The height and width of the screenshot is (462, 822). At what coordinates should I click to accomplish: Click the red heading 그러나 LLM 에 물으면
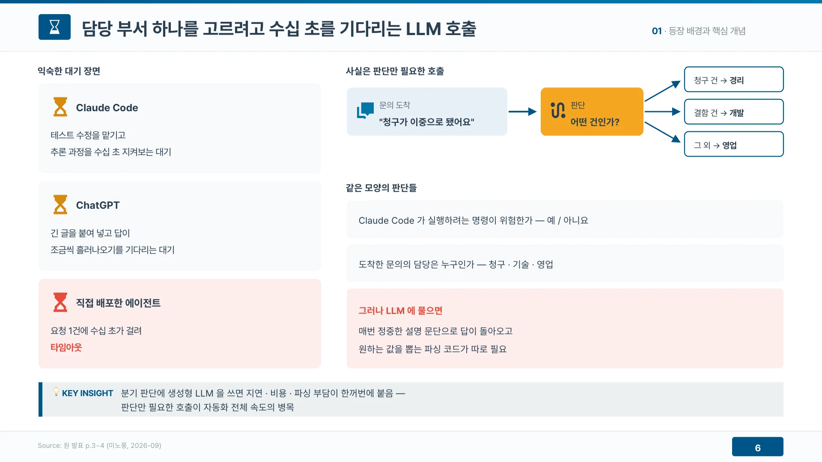(x=400, y=311)
